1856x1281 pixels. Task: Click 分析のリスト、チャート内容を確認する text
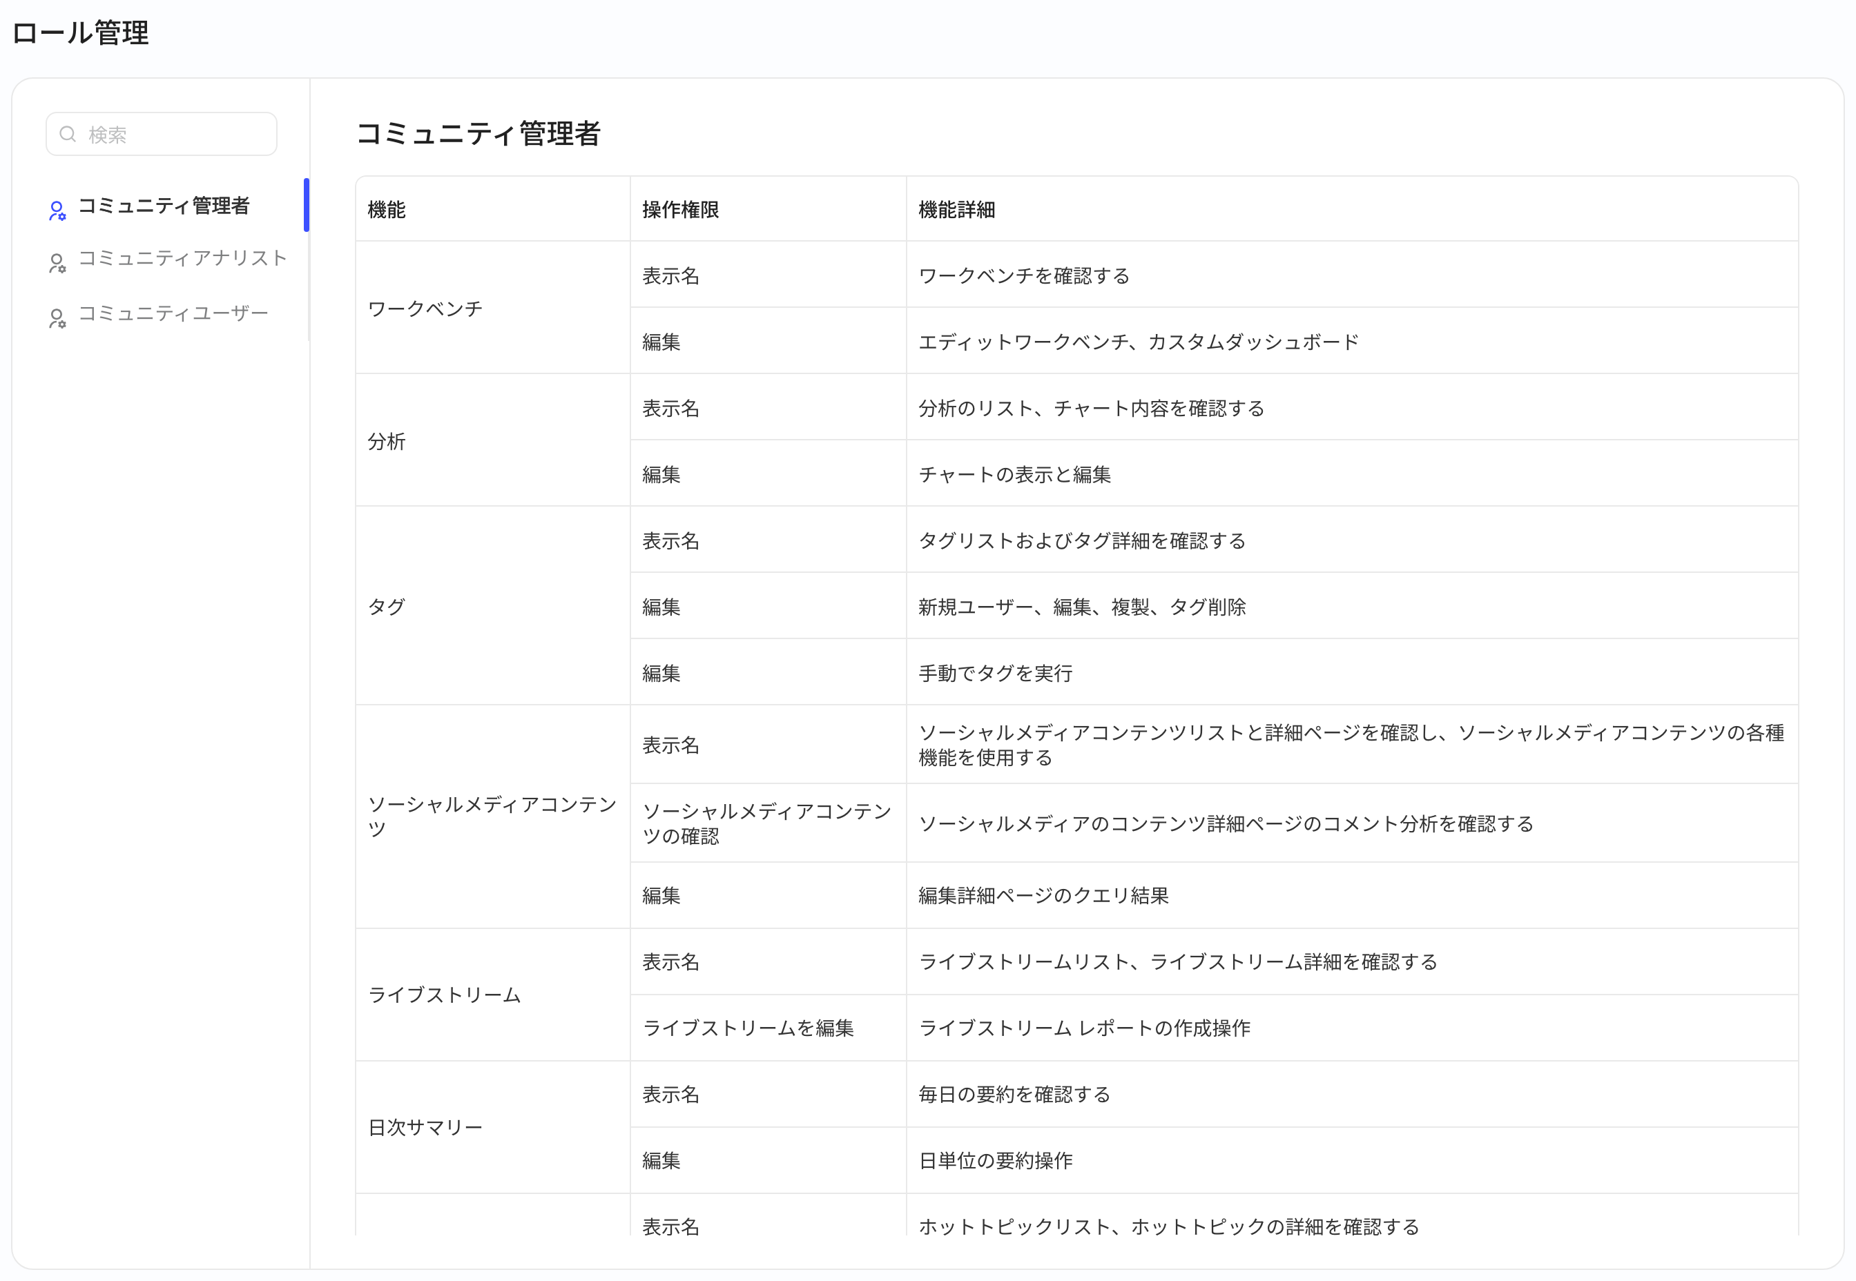click(1092, 408)
